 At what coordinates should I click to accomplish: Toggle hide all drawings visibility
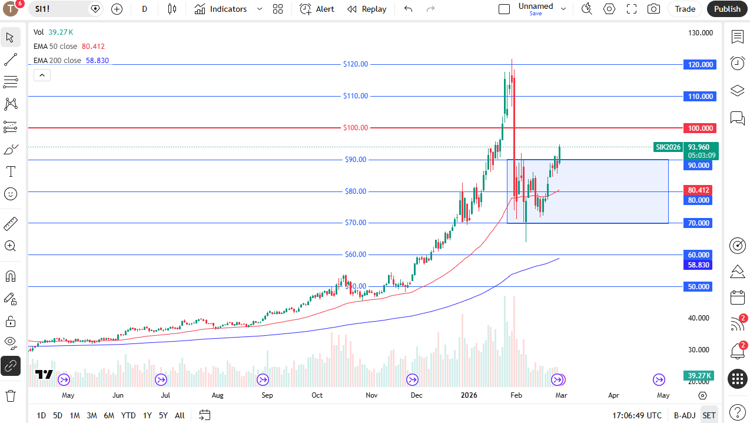10,343
